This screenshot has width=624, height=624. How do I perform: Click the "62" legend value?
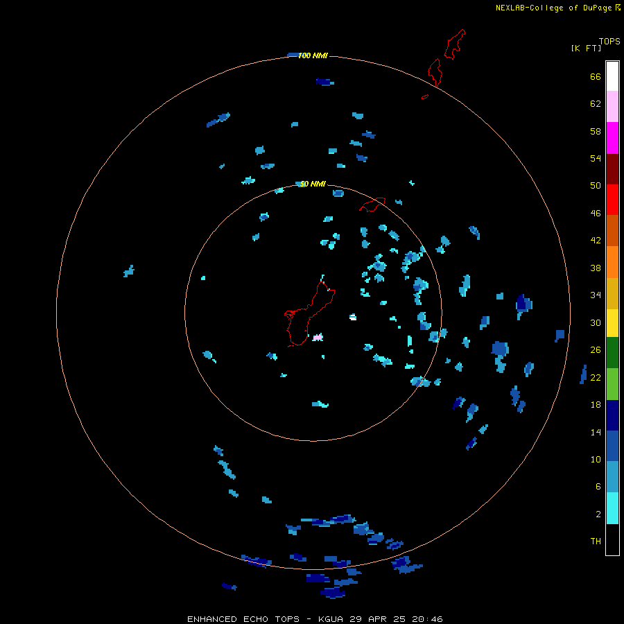(x=596, y=104)
